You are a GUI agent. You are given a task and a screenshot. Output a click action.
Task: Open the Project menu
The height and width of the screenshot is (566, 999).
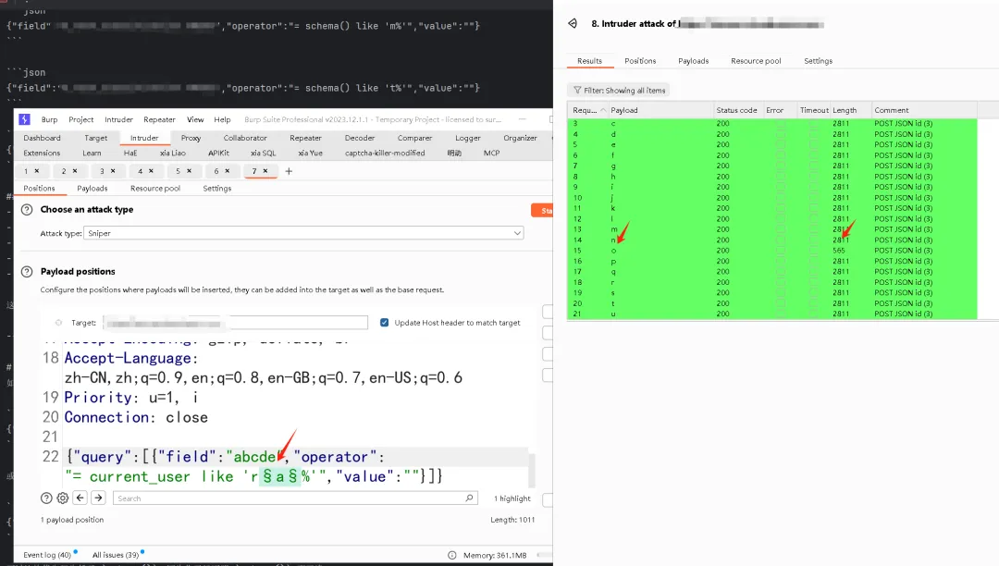click(80, 119)
